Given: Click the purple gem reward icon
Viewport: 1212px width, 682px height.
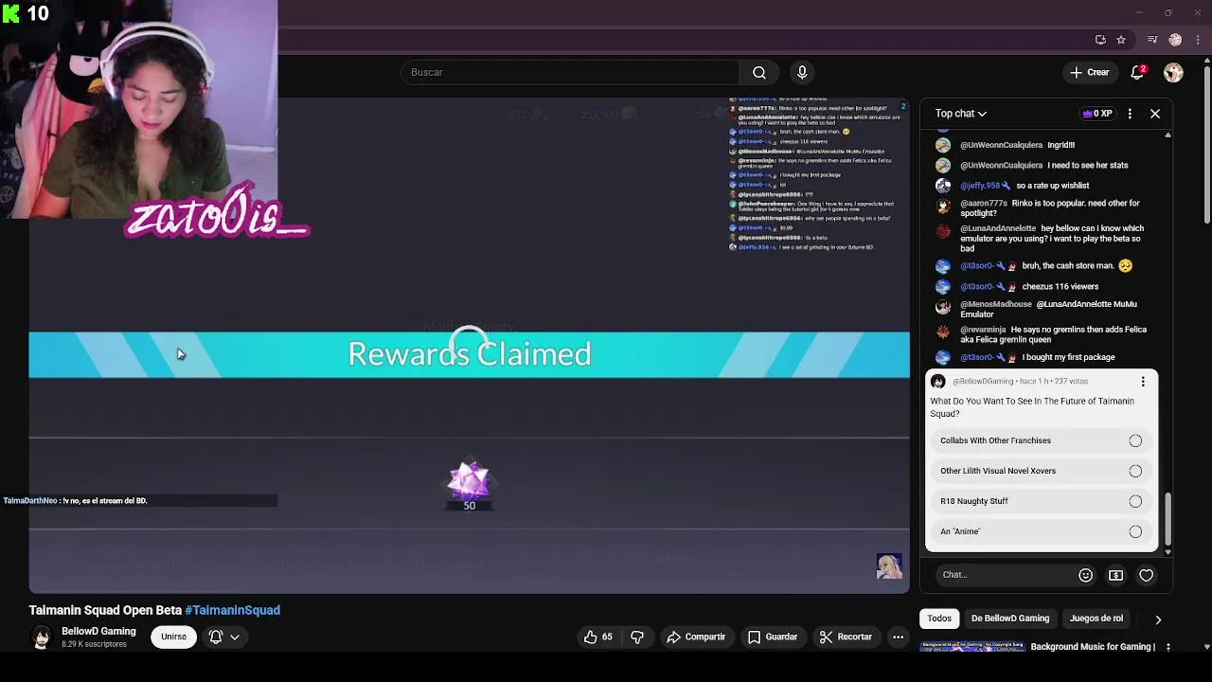Looking at the screenshot, I should 469,481.
